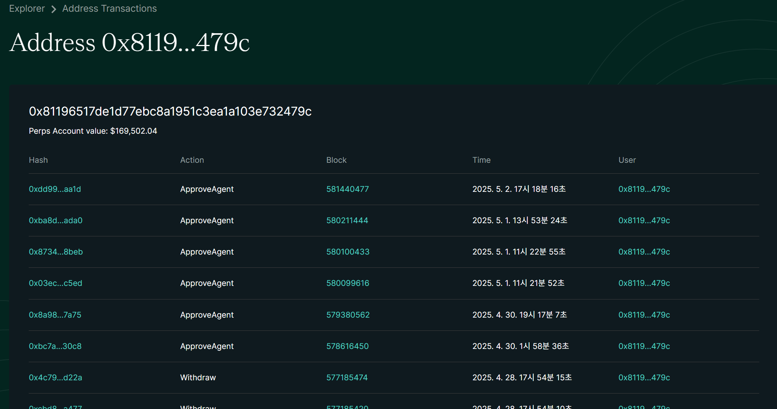The width and height of the screenshot is (777, 409).
Task: View block 580100433
Action: (348, 252)
